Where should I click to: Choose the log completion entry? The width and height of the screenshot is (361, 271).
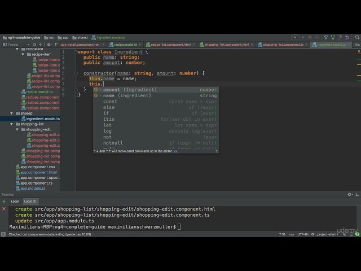[x=156, y=131]
